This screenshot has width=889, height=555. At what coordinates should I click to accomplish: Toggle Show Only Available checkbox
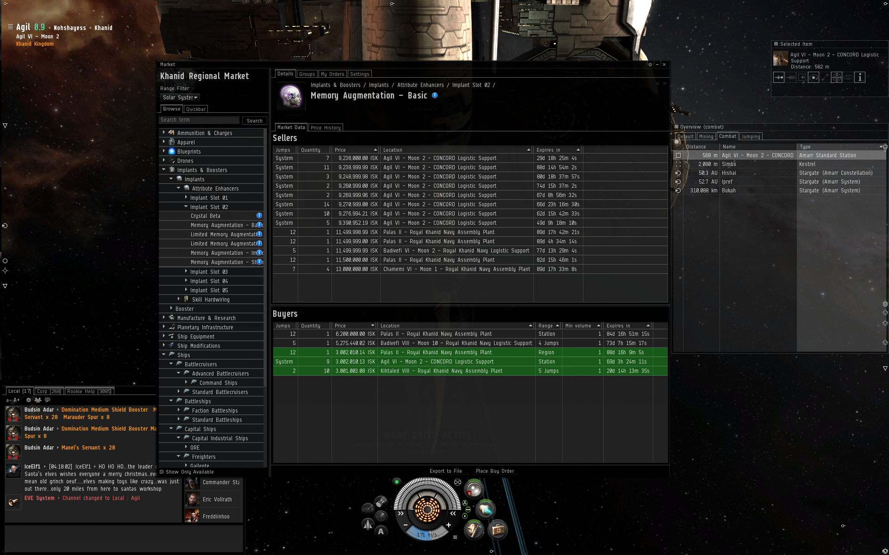(x=162, y=472)
